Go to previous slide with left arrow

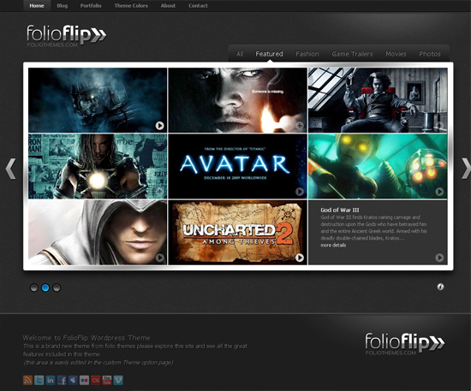[x=11, y=169]
